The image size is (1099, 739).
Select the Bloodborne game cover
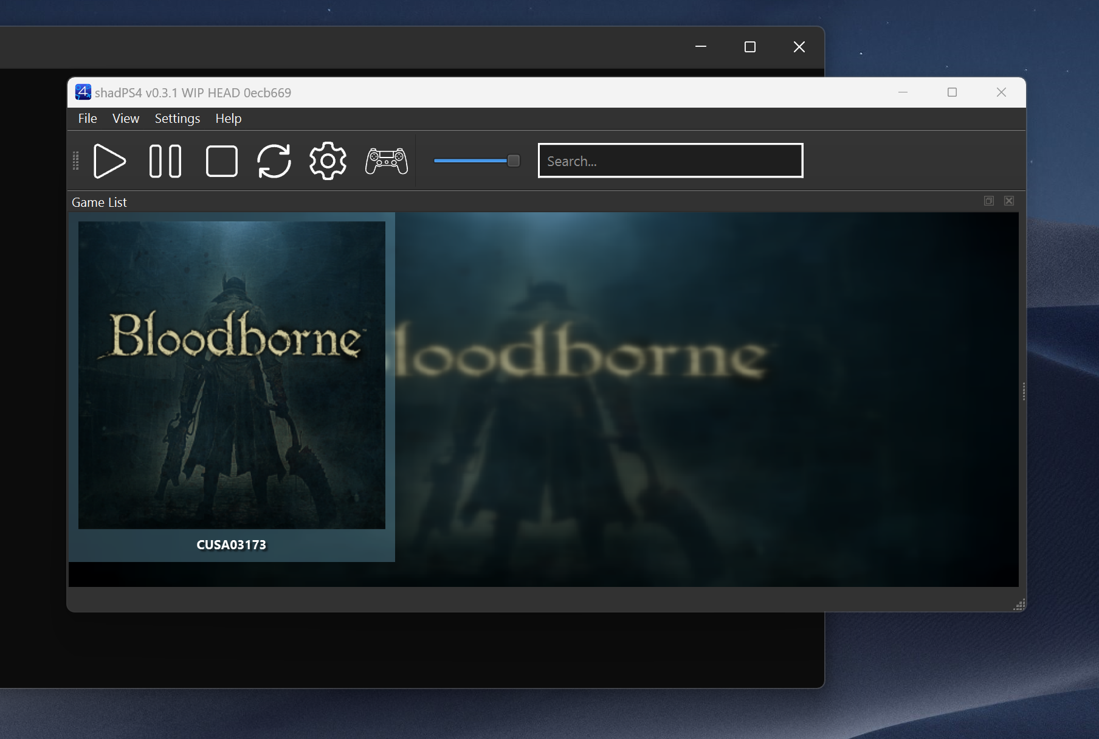click(232, 375)
